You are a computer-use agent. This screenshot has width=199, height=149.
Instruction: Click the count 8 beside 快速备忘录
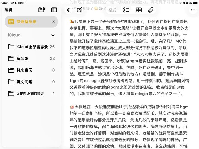point(53,22)
